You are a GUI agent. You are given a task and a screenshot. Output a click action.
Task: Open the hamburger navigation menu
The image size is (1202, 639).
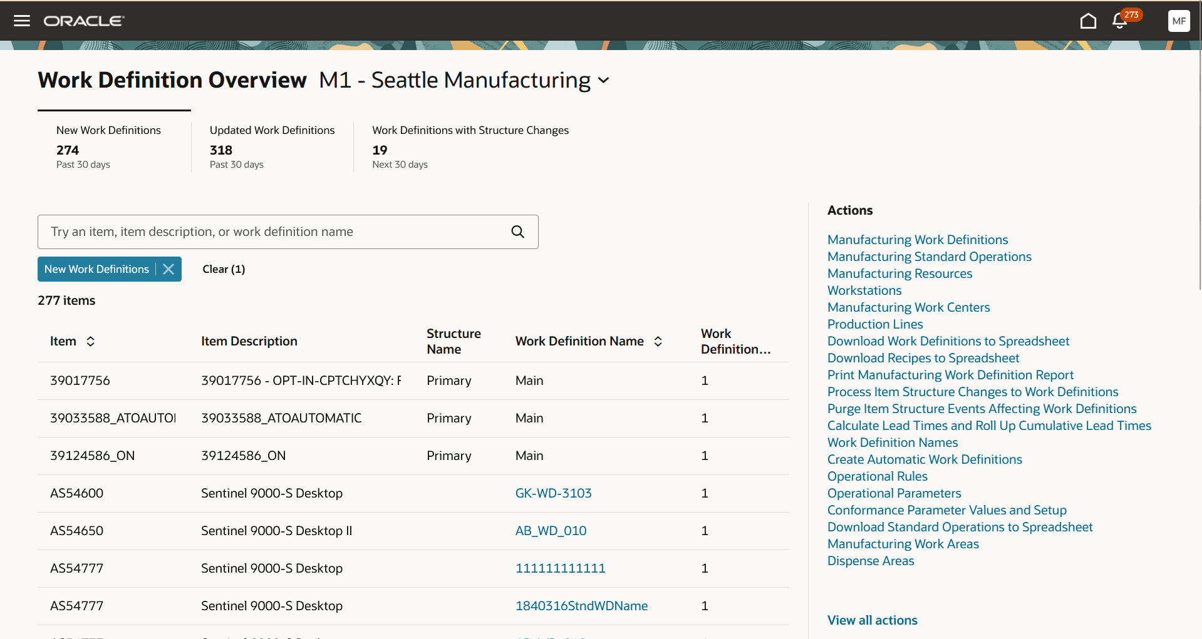[x=22, y=21]
